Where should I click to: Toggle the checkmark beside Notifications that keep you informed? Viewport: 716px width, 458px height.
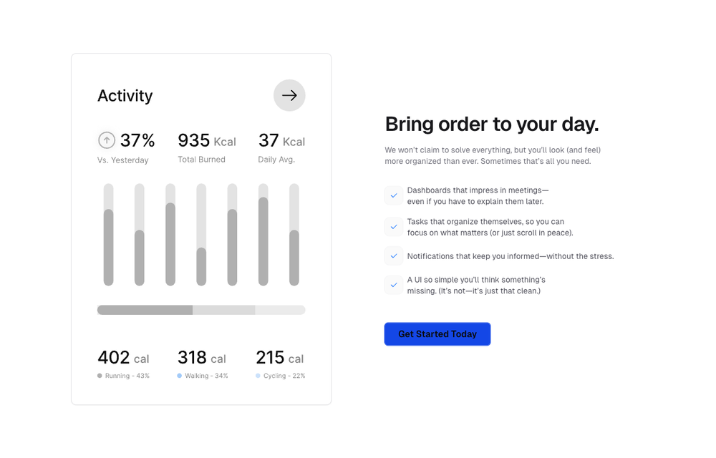pos(394,256)
